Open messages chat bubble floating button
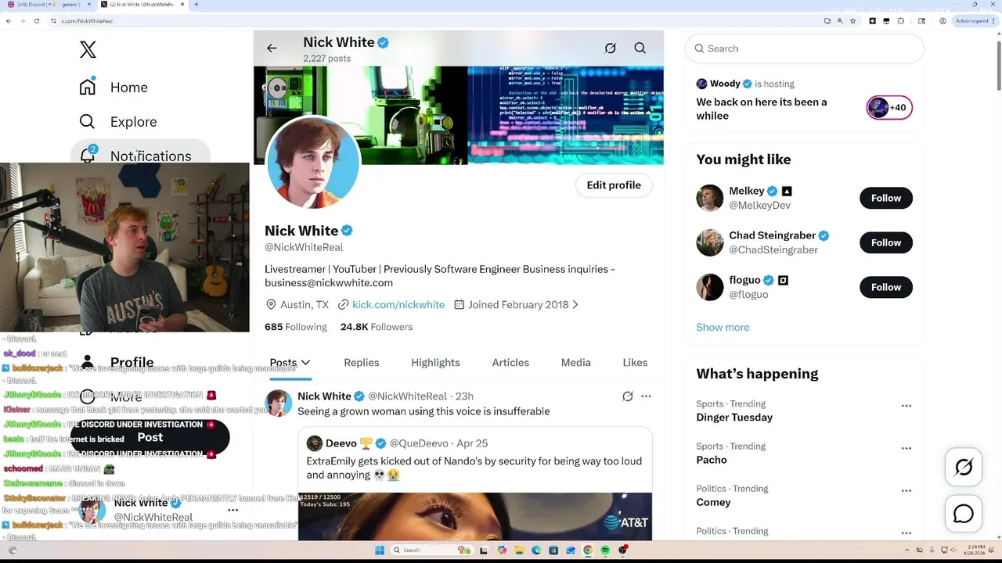This screenshot has width=1002, height=563. pos(964,514)
